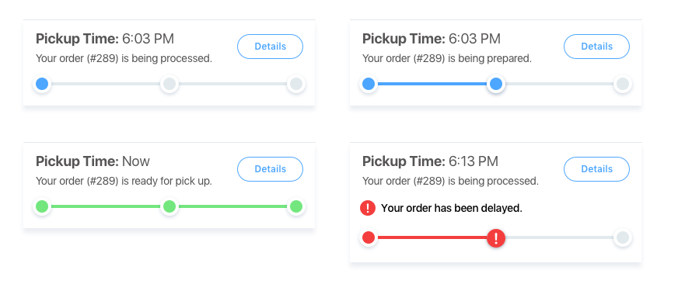Click the first green step dot on the ready card
The image size is (685, 291).
(x=42, y=206)
